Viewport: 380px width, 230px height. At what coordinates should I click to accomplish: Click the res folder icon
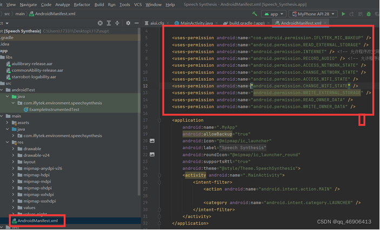pos(14,142)
